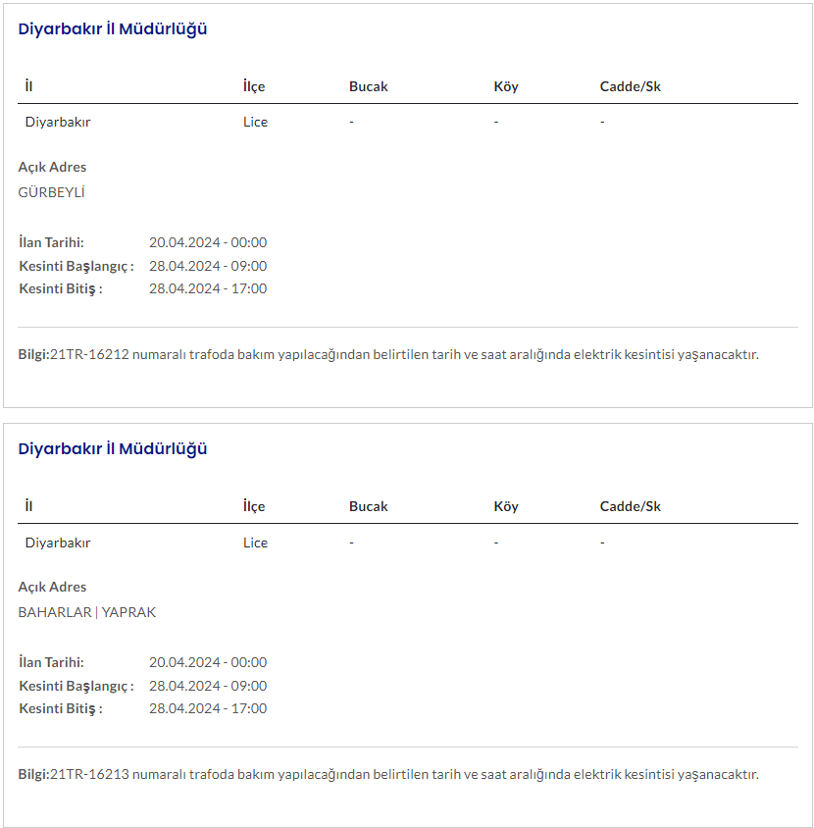Click the Diyarbakır province cell in GÜRBEYLİ notice
This screenshot has height=828, width=814.
58,123
